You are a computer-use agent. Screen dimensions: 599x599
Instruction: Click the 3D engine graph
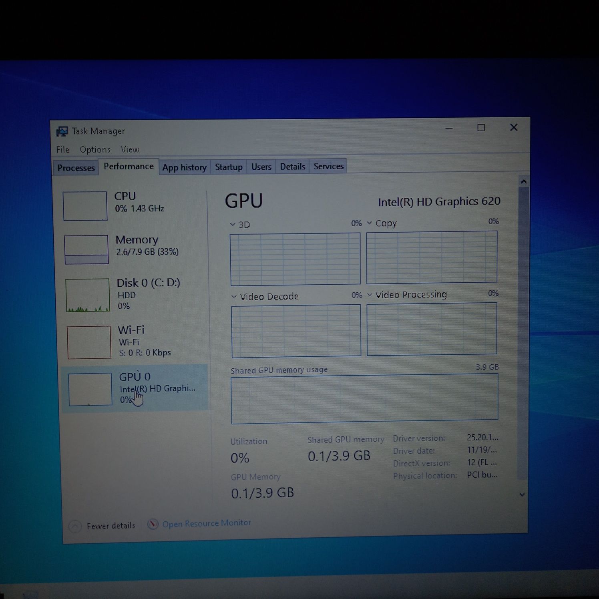[x=295, y=259]
